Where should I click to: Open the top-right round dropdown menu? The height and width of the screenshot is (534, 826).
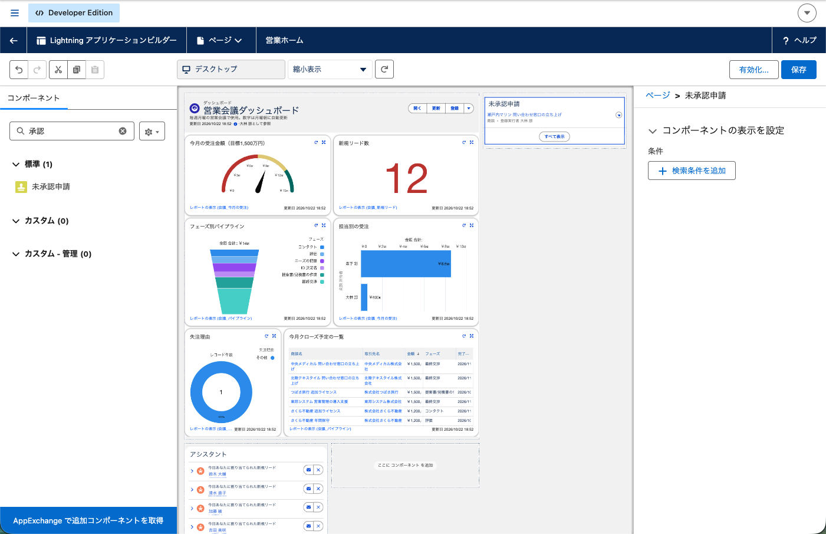coord(807,12)
